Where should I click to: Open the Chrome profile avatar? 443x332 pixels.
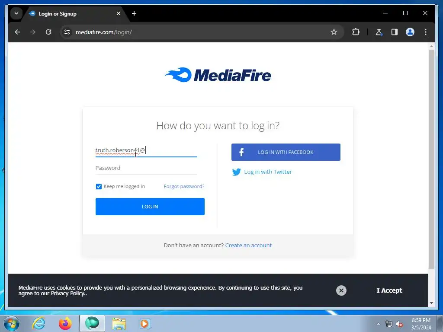[410, 32]
